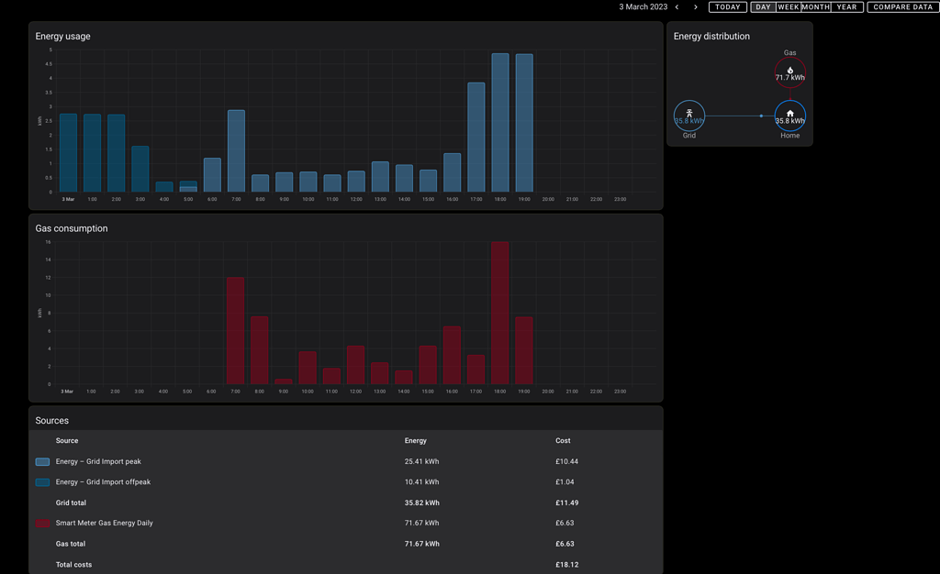Click the flame icon in the Gas circle
This screenshot has height=574, width=940.
click(x=789, y=69)
